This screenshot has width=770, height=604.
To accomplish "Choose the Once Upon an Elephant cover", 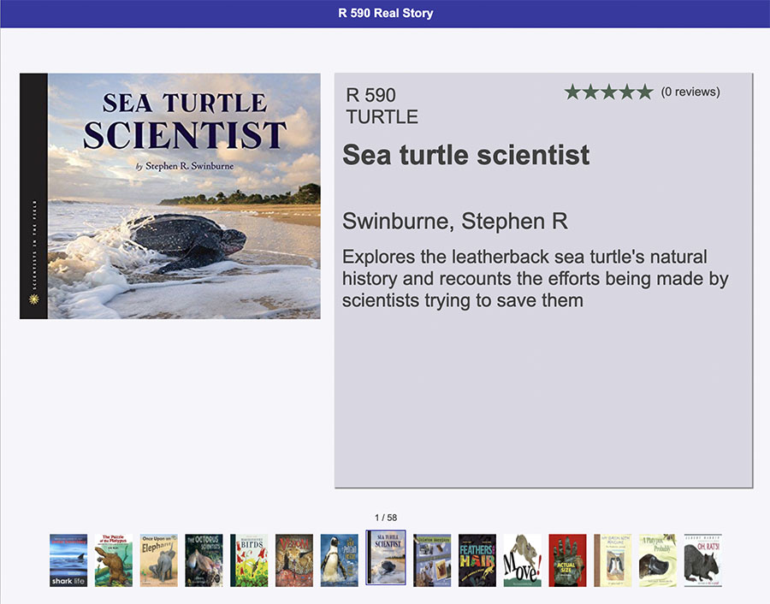I will 158,560.
